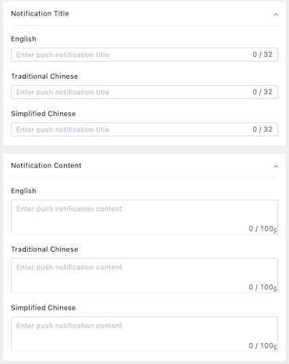Click the Traditional Chinese label under Notification Title
Viewport: 289px width, 364px height.
tap(44, 76)
